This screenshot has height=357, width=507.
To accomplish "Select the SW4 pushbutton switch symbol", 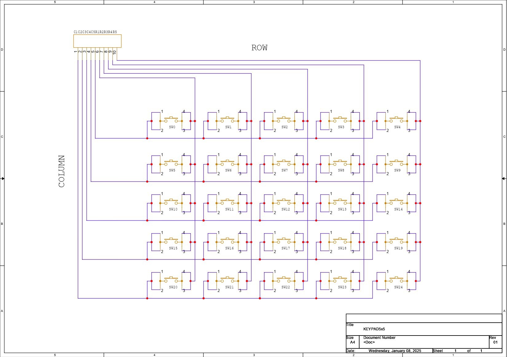I will 396,121.
